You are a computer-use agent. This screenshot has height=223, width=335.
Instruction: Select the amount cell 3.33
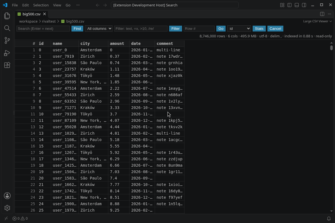[119, 108]
